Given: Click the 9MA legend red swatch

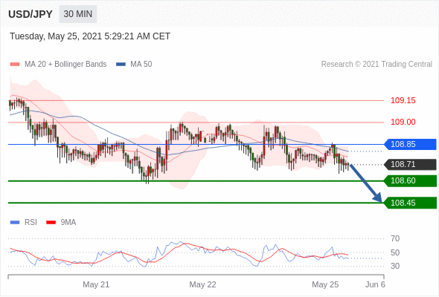Looking at the screenshot, I should click(x=51, y=223).
